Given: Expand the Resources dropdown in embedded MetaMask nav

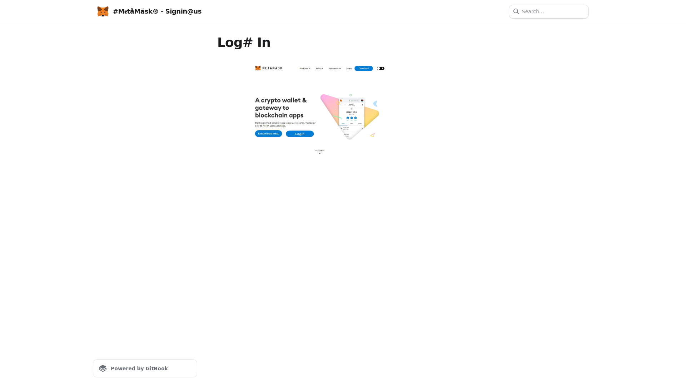Looking at the screenshot, I should tap(334, 69).
